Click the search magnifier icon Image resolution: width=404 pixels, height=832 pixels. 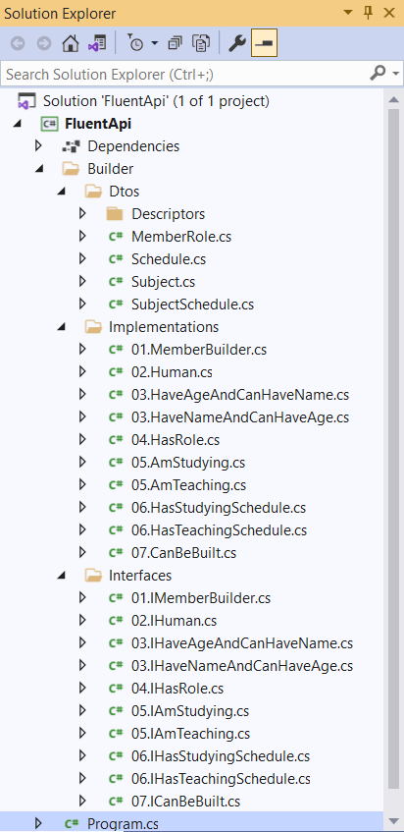379,73
